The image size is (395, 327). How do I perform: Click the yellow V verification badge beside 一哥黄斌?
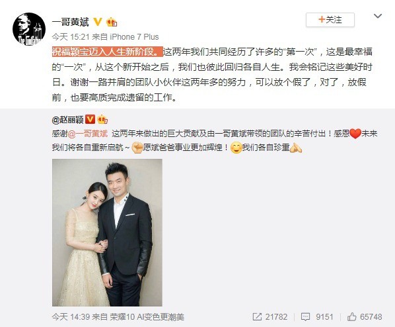[x=98, y=22]
